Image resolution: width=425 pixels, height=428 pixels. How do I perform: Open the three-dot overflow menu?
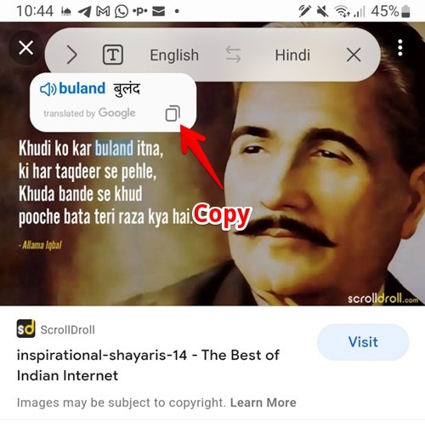[399, 48]
